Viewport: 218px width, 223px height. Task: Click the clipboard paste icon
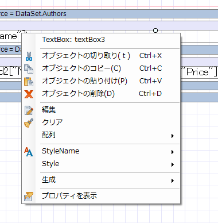click(x=29, y=82)
